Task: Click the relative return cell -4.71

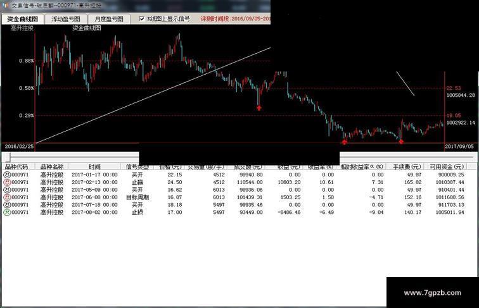Action: click(x=376, y=197)
